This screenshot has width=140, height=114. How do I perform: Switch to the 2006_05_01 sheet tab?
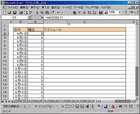[x=88, y=101]
